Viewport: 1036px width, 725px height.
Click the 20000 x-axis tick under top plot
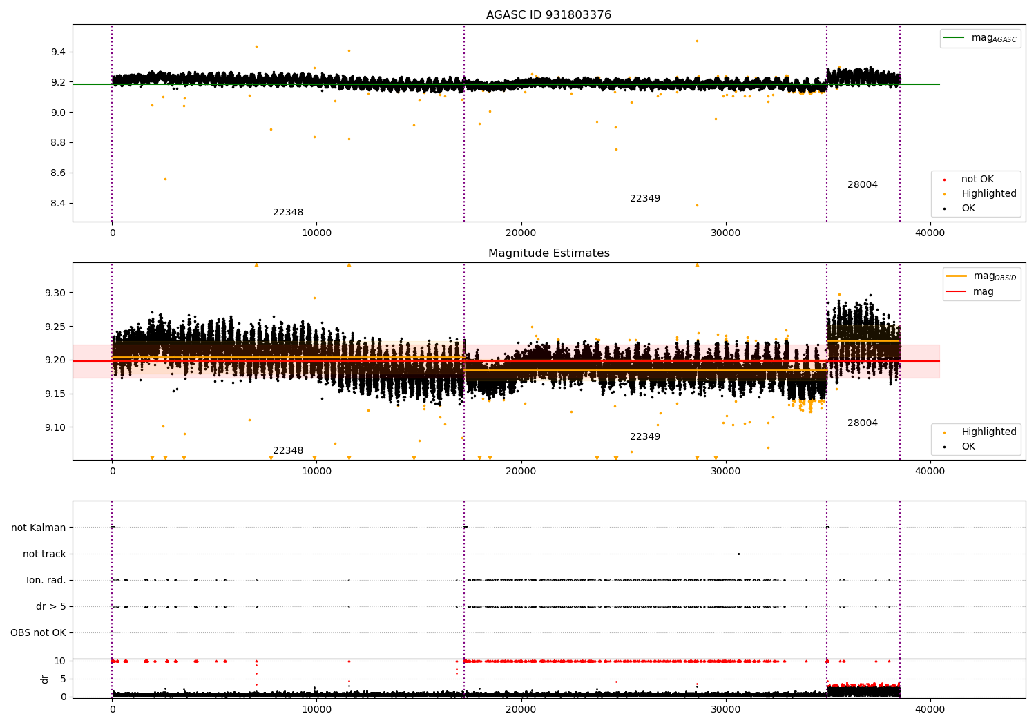521,233
